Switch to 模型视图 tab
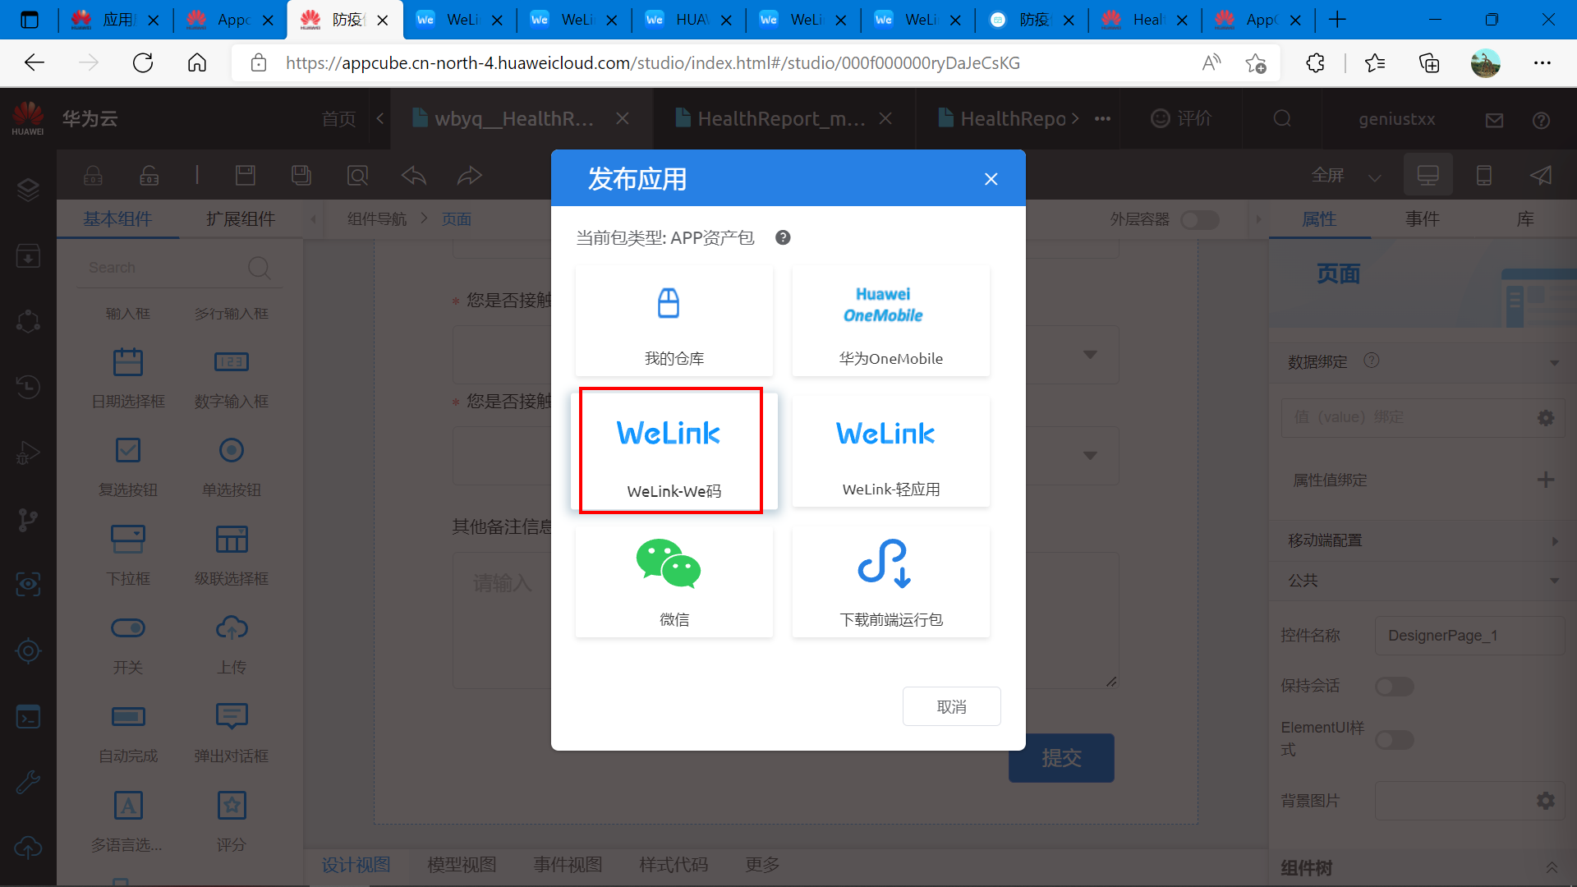Viewport: 1577px width, 887px height. (462, 865)
